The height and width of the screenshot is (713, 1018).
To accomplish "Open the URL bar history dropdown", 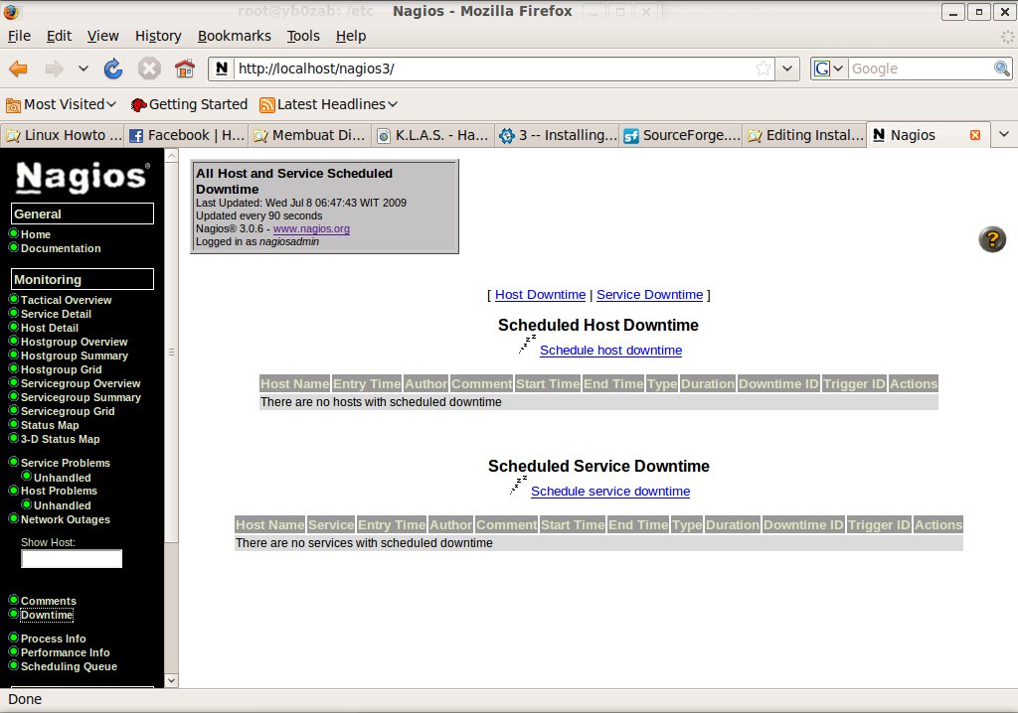I will [x=788, y=69].
